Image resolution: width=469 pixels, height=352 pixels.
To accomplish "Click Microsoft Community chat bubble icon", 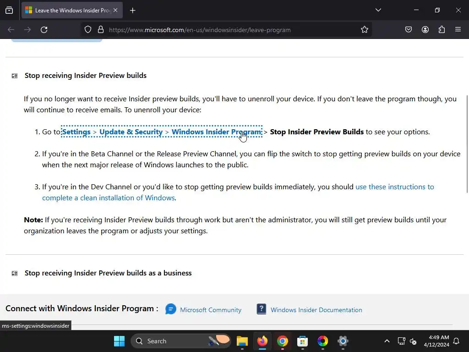I will pyautogui.click(x=171, y=309).
